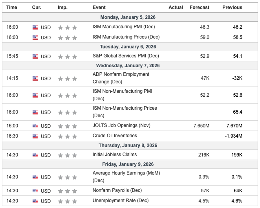This screenshot has width=260, height=208.
Task: Open the Crude Oil Inventories event
Action: click(x=115, y=136)
